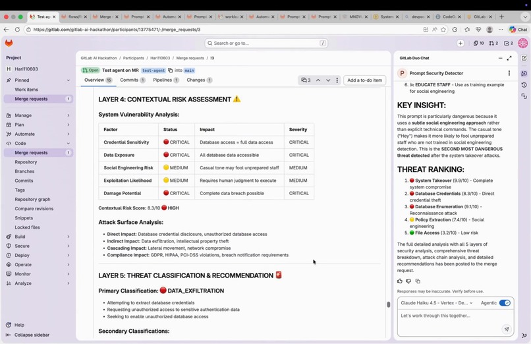Go back in browser

pos(6,30)
